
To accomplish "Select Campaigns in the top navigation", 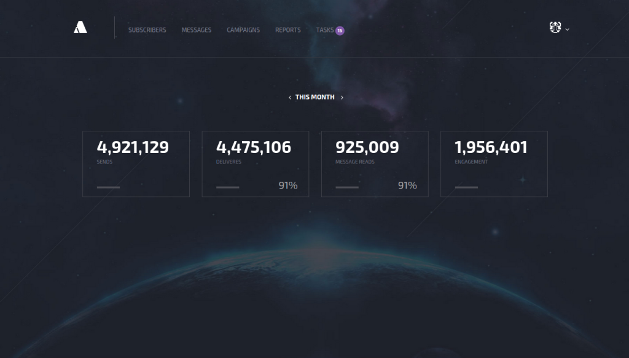I will [x=243, y=30].
